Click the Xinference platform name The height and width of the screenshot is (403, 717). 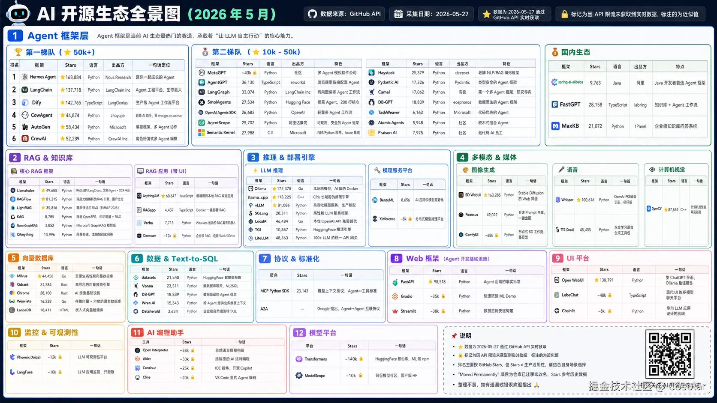pyautogui.click(x=387, y=219)
